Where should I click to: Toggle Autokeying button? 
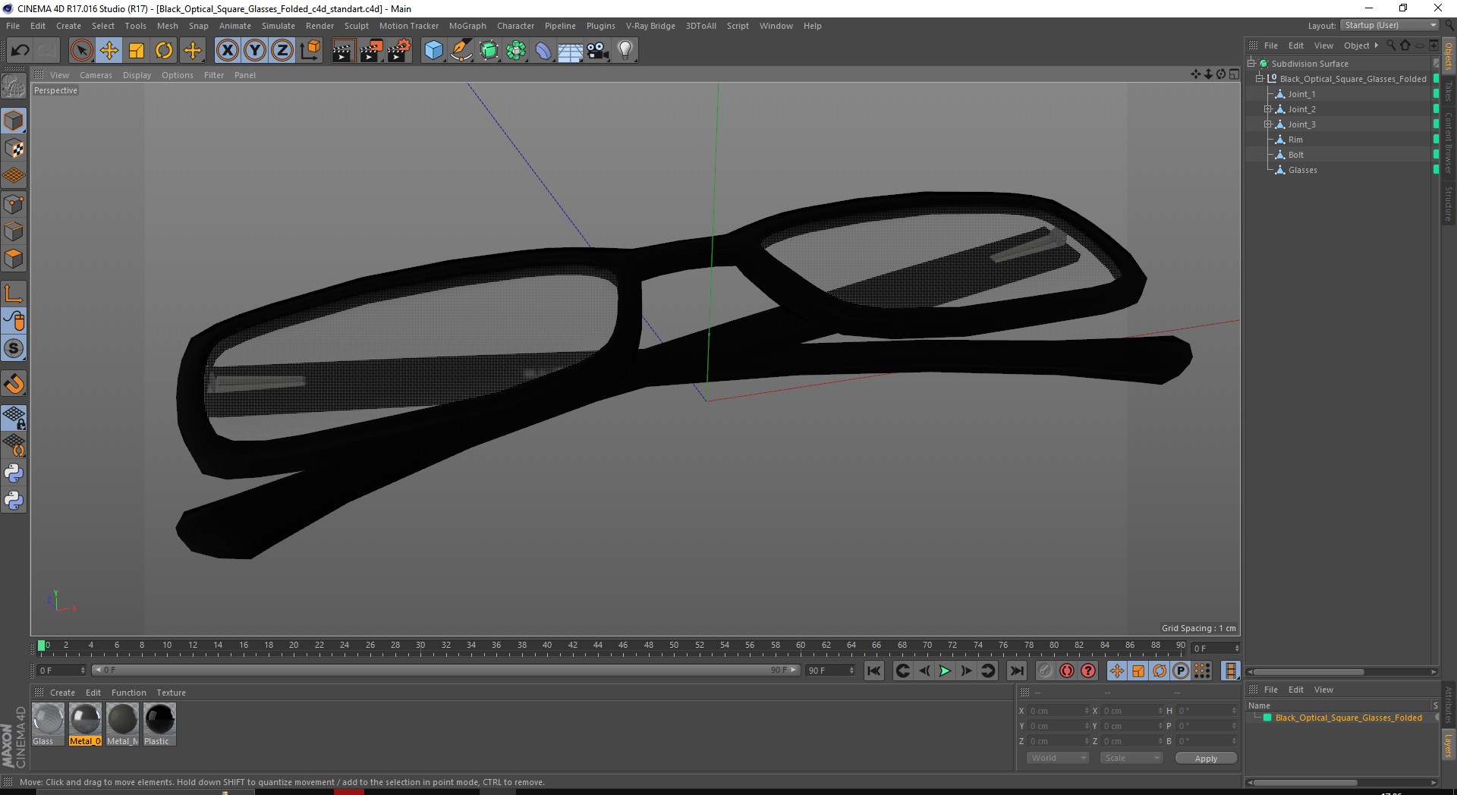(1067, 671)
